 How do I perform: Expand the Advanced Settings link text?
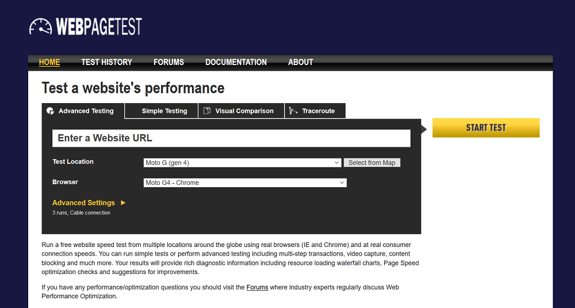(x=83, y=203)
